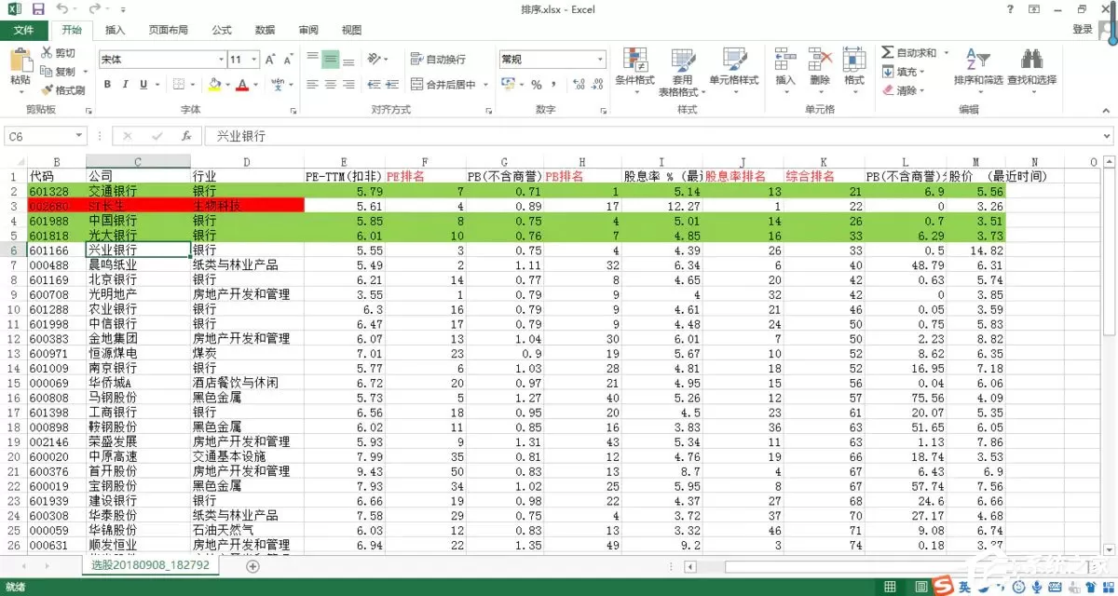This screenshot has height=596, width=1118.
Task: Open the Fill (填充) menu
Action: tap(903, 72)
